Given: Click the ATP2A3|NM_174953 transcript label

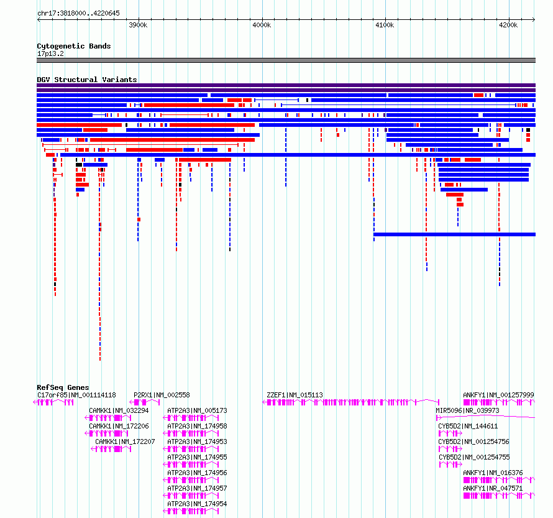Looking at the screenshot, I should 197,442.
